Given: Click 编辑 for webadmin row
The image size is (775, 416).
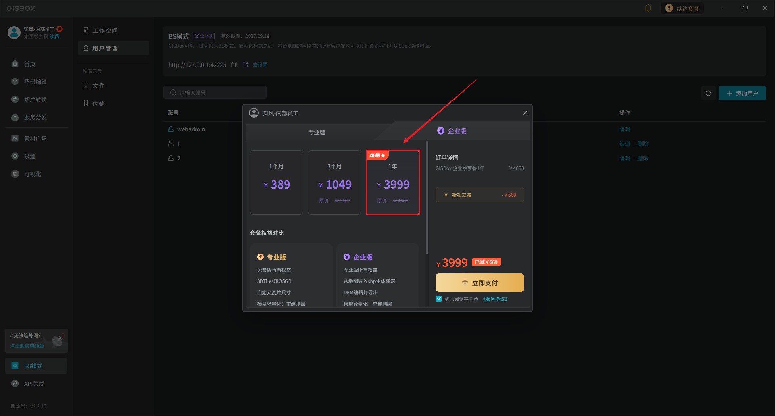Looking at the screenshot, I should [x=625, y=129].
